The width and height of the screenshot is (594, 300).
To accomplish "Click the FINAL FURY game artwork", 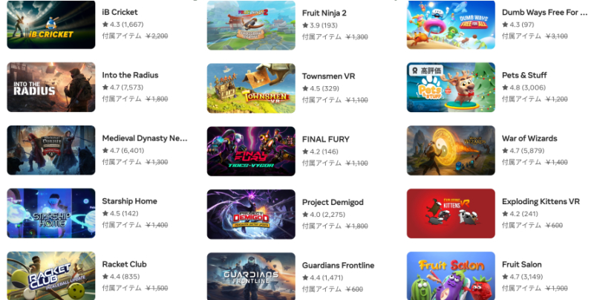I will pos(251,151).
